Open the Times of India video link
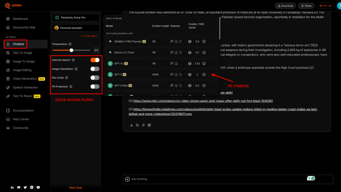This screenshot has width=341, height=192. 223,111
